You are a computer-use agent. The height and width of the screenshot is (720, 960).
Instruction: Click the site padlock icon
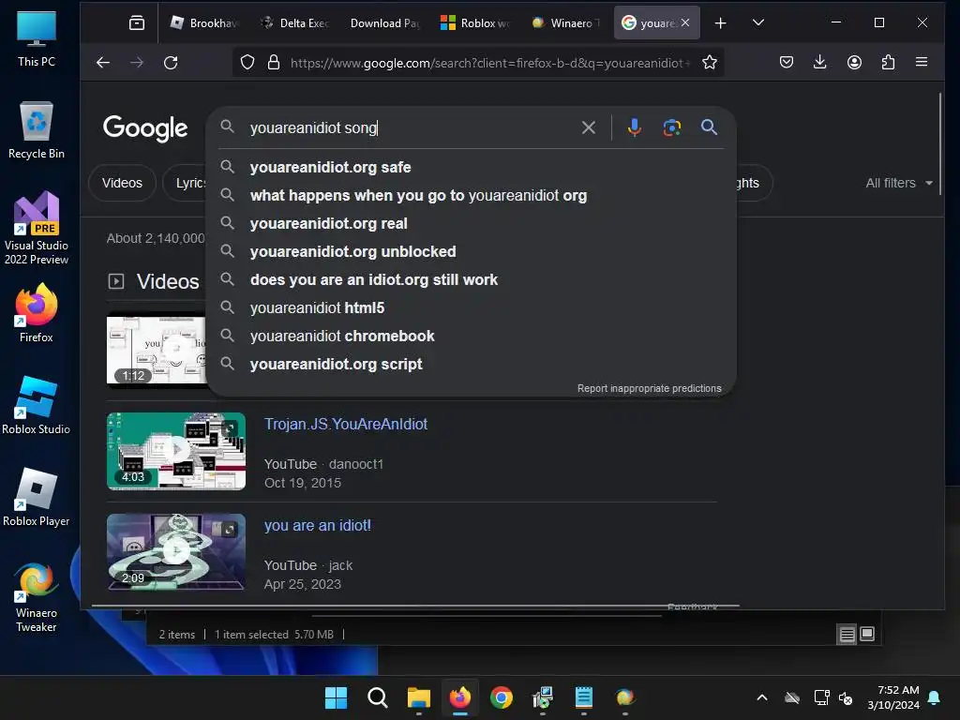274,63
